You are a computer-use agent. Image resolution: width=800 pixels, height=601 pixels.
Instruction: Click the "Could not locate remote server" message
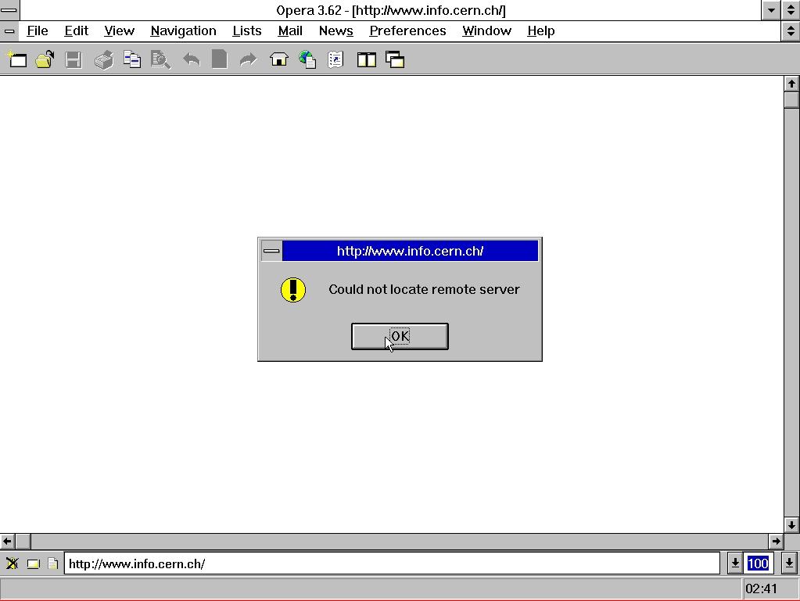coord(424,289)
